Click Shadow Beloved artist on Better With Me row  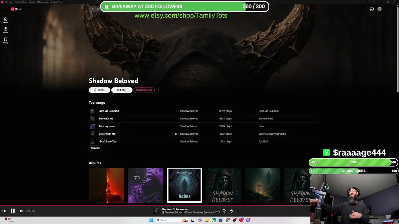(189, 134)
